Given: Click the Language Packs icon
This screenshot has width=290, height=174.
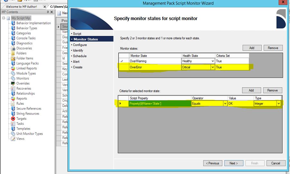Looking at the screenshot, I should tap(13, 63).
